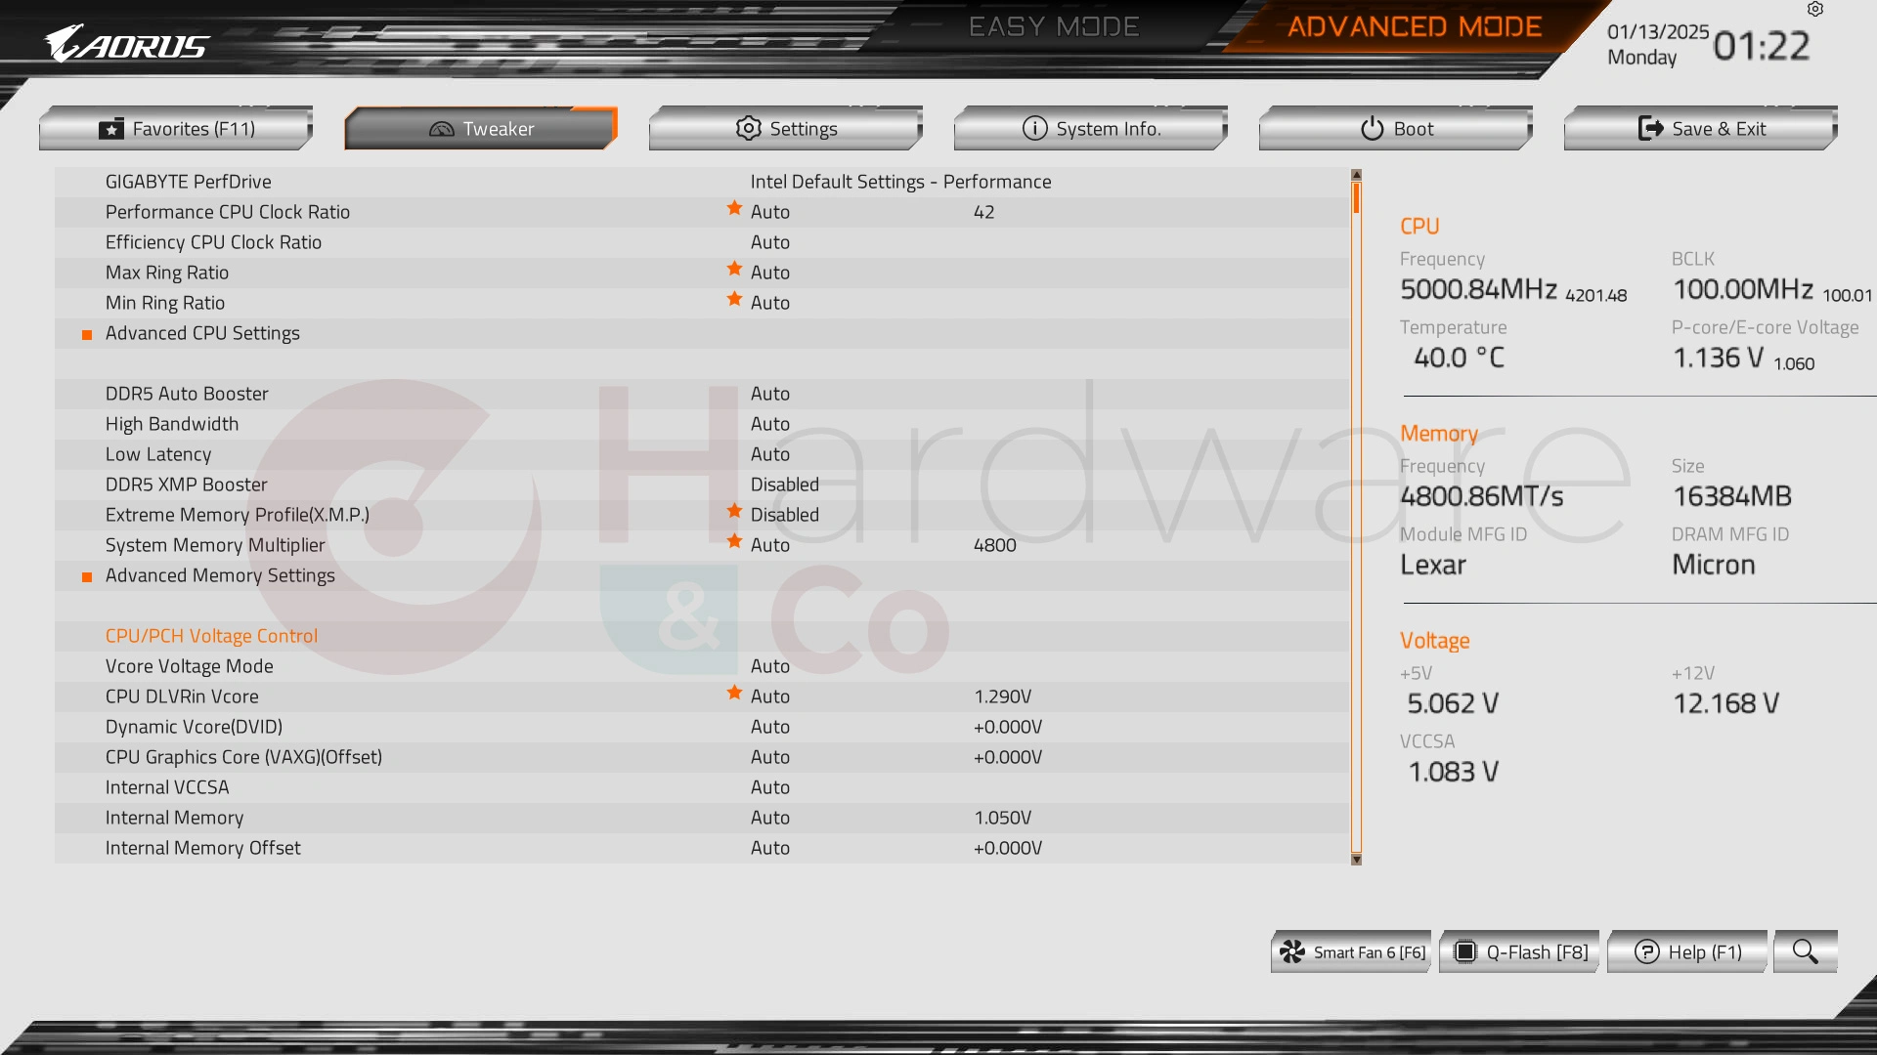
Task: Expand Advanced Memory Settings section
Action: tap(220, 574)
